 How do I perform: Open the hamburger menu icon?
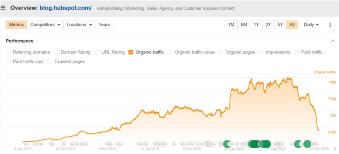[3, 8]
